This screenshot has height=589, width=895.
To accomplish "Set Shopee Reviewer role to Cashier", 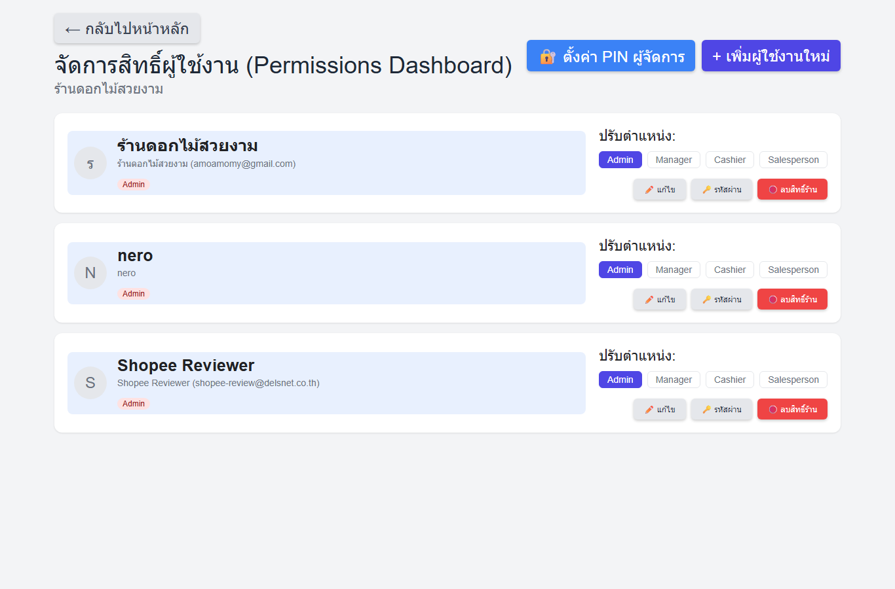I will coord(730,380).
